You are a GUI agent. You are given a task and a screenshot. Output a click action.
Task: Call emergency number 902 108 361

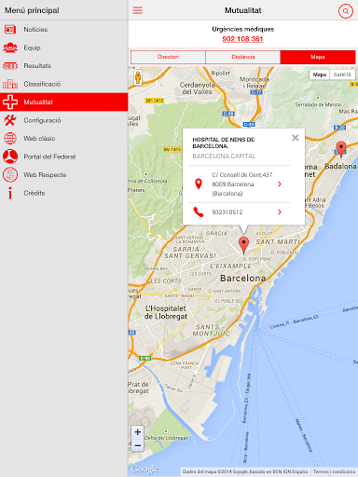pyautogui.click(x=242, y=39)
